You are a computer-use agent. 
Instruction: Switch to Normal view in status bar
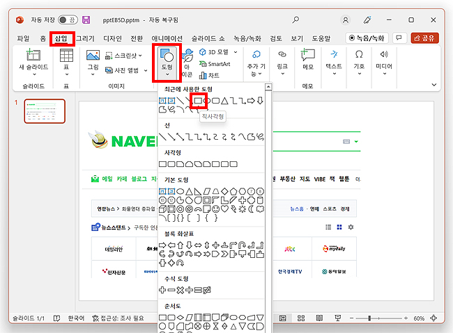tap(283, 318)
